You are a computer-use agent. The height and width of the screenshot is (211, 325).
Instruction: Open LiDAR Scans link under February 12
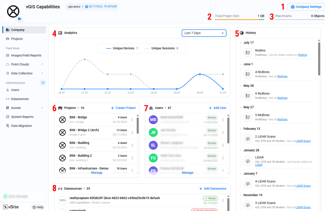pyautogui.click(x=303, y=141)
